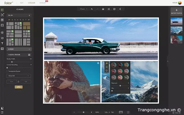Click the trash icon on mountain photo toolbar
The height and width of the screenshot is (115, 184).
point(107,67)
